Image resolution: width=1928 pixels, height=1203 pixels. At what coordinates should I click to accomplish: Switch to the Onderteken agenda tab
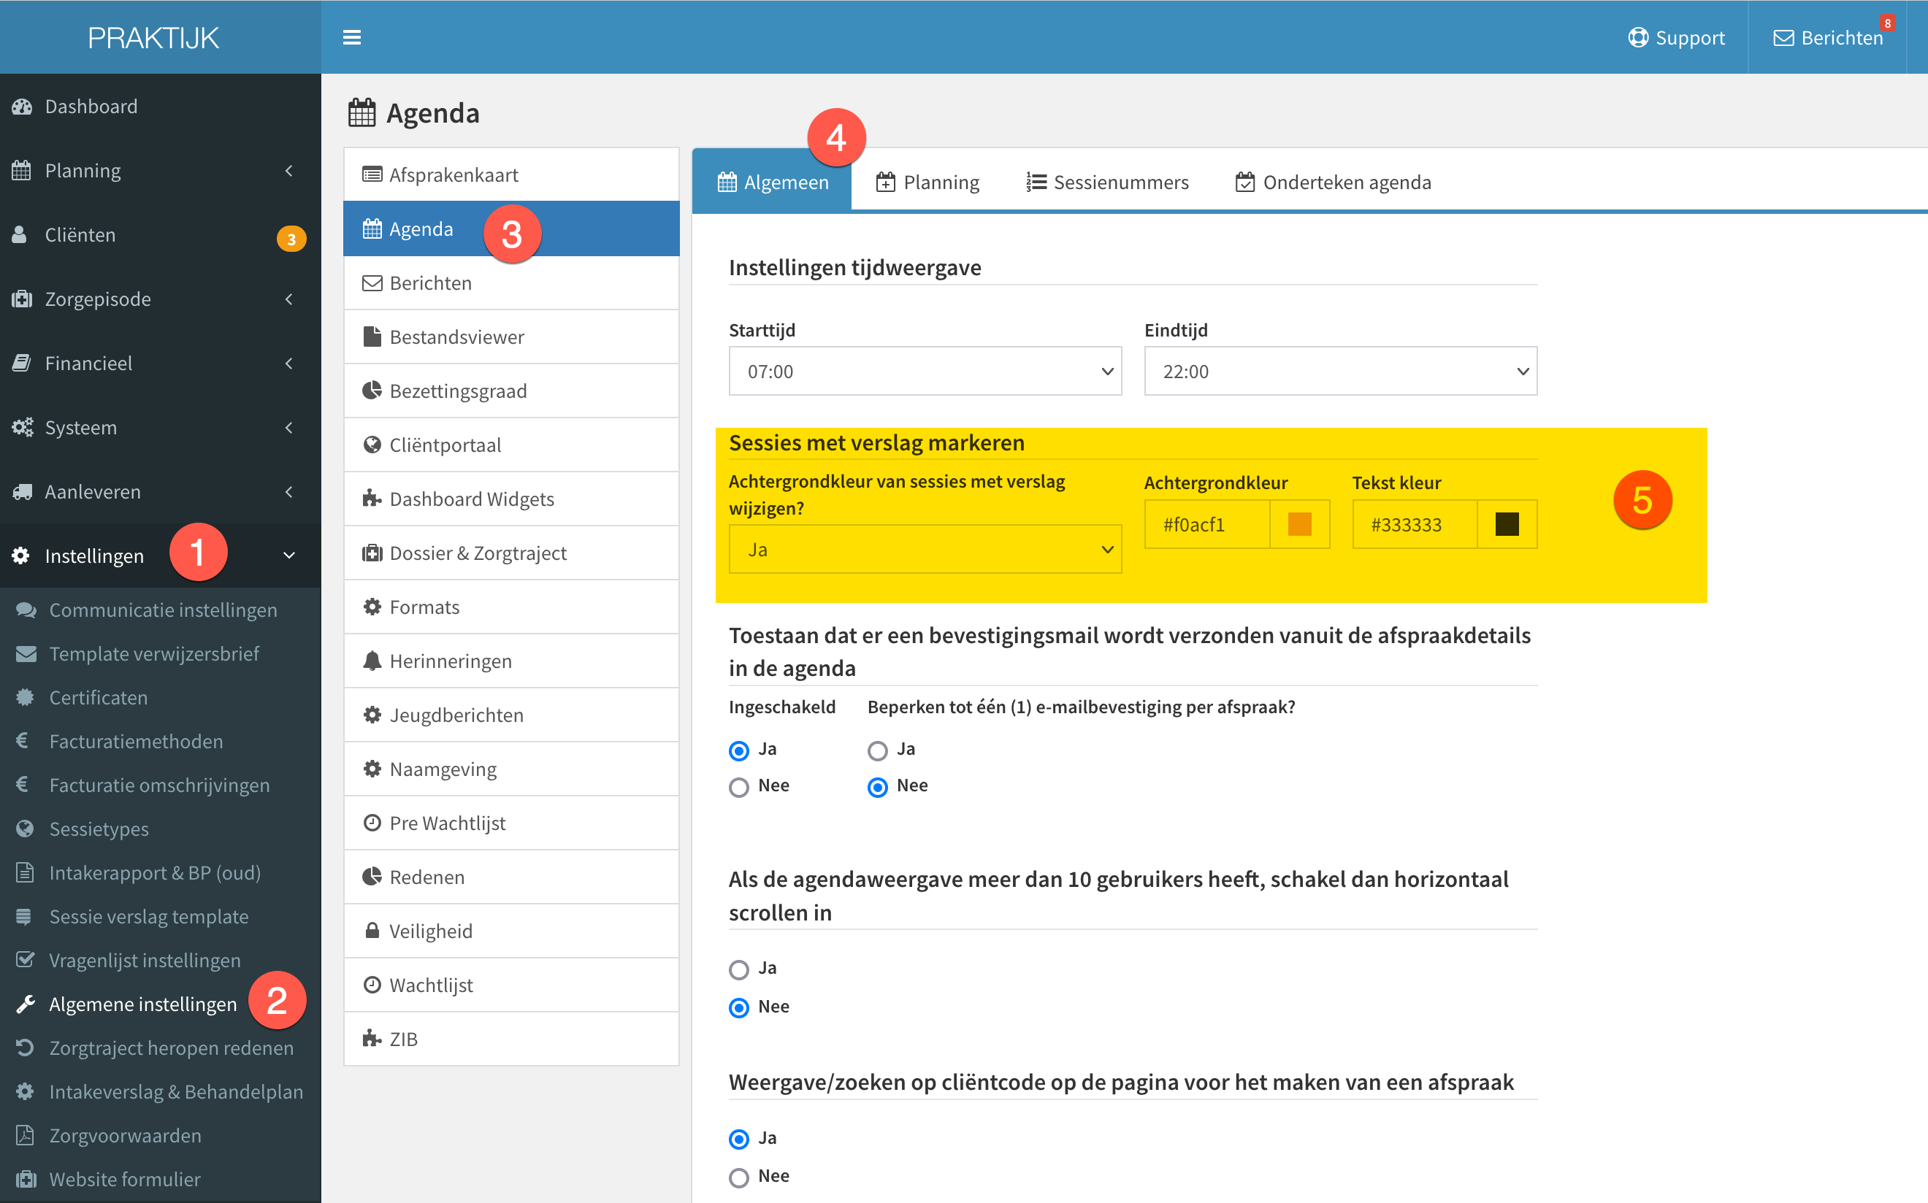click(1334, 182)
